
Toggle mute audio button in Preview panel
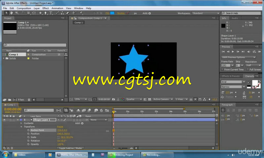click(248, 52)
